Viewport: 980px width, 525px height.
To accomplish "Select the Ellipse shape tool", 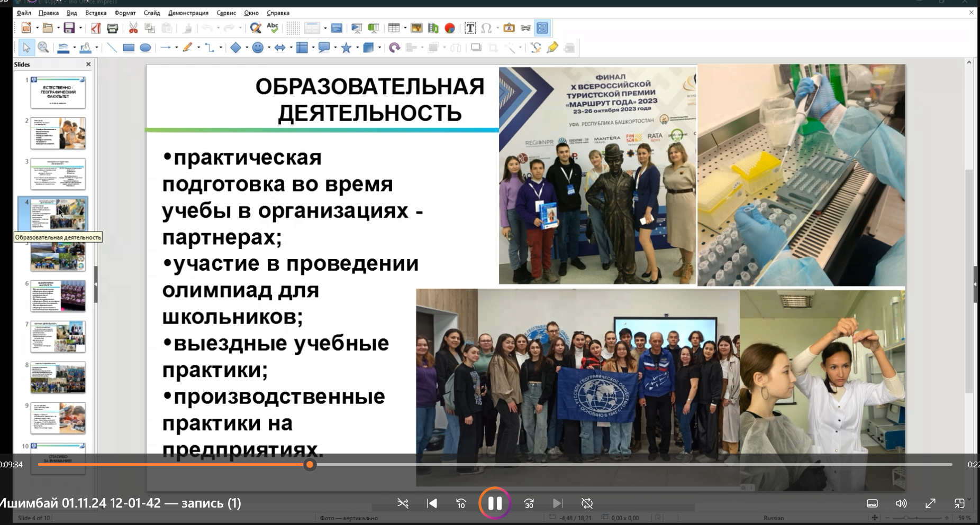I will click(x=145, y=48).
